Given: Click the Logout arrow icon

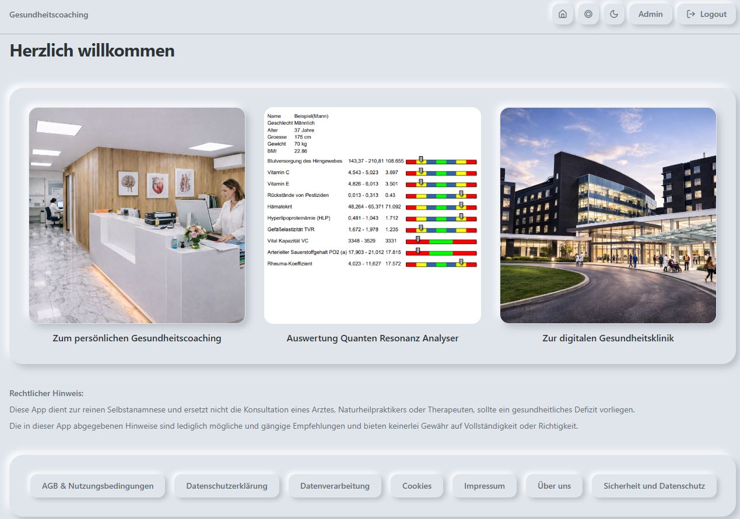Looking at the screenshot, I should click(x=690, y=14).
